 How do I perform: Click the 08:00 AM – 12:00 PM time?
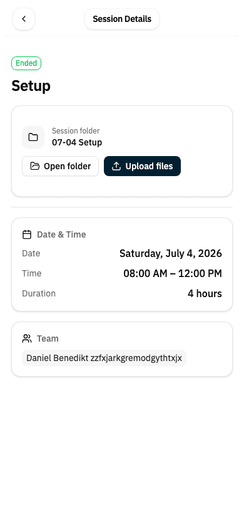(x=173, y=273)
